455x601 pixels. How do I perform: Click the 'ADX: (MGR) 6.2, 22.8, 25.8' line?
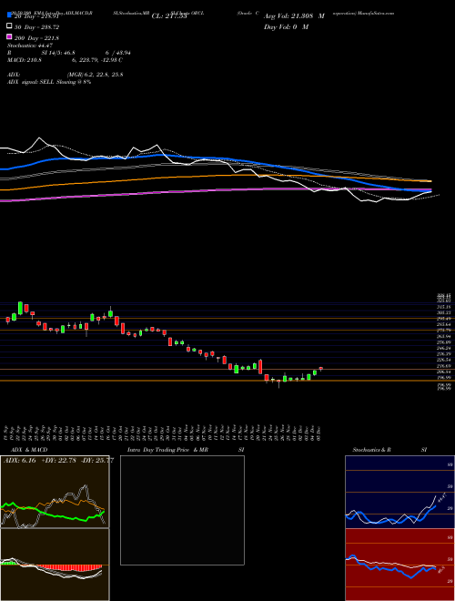click(x=66, y=75)
